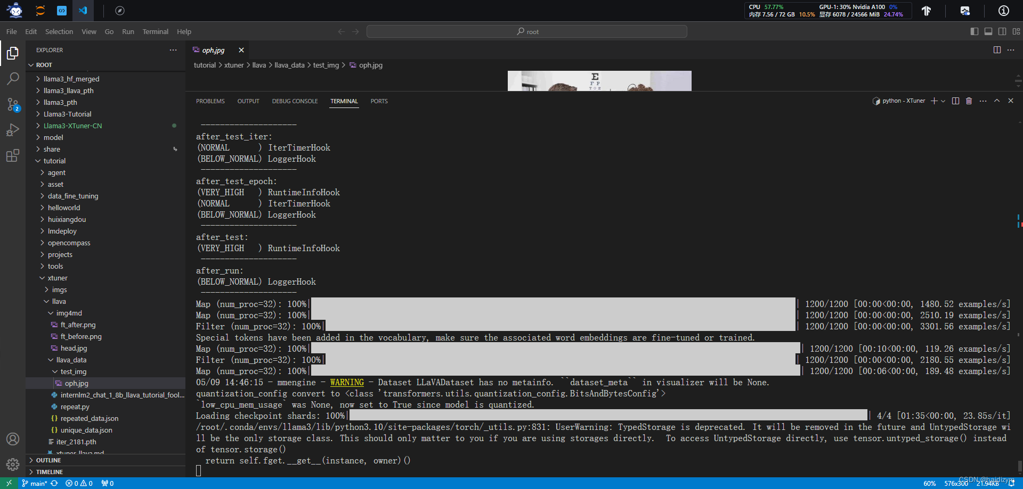Synchronize changes via the sync icon
This screenshot has height=489, width=1023.
[54, 483]
